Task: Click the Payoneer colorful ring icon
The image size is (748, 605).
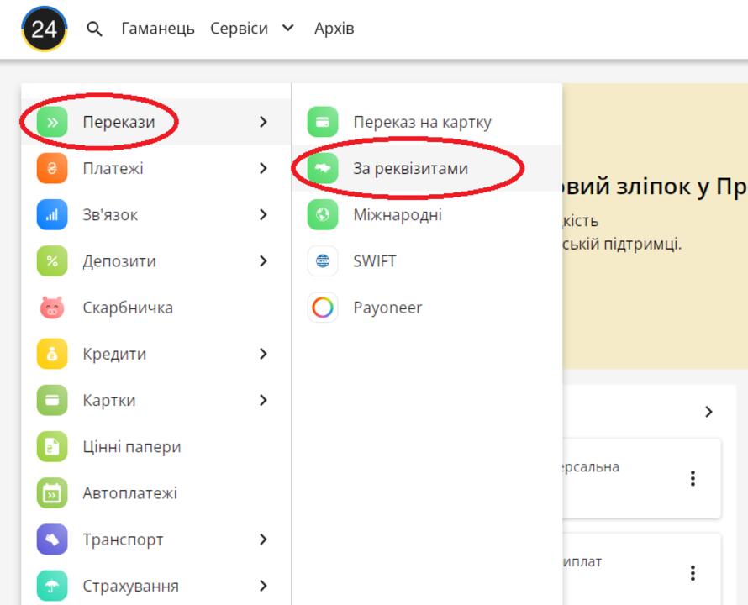Action: [x=323, y=308]
